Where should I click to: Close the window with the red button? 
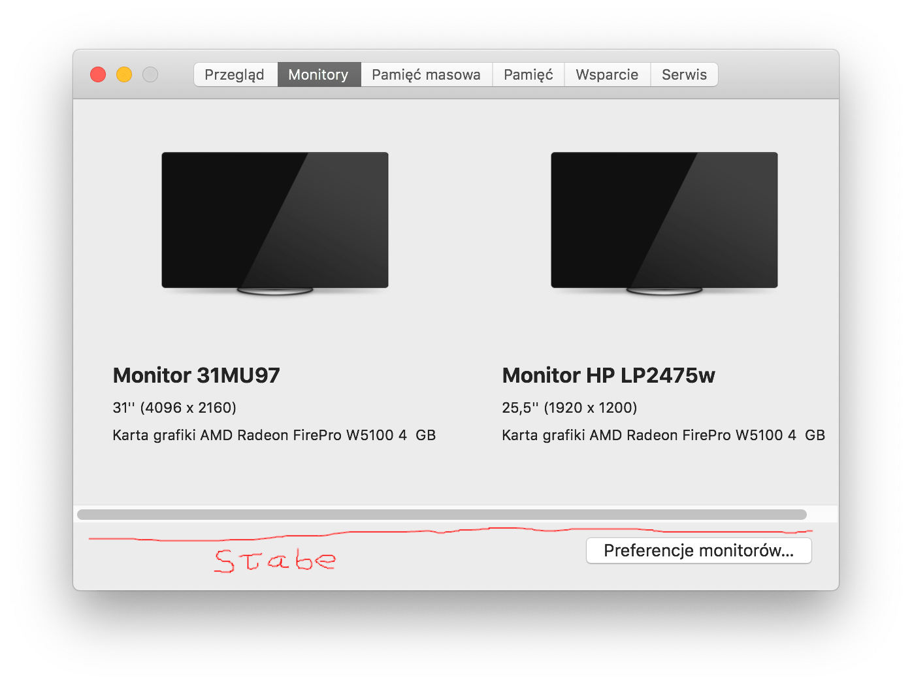(98, 74)
